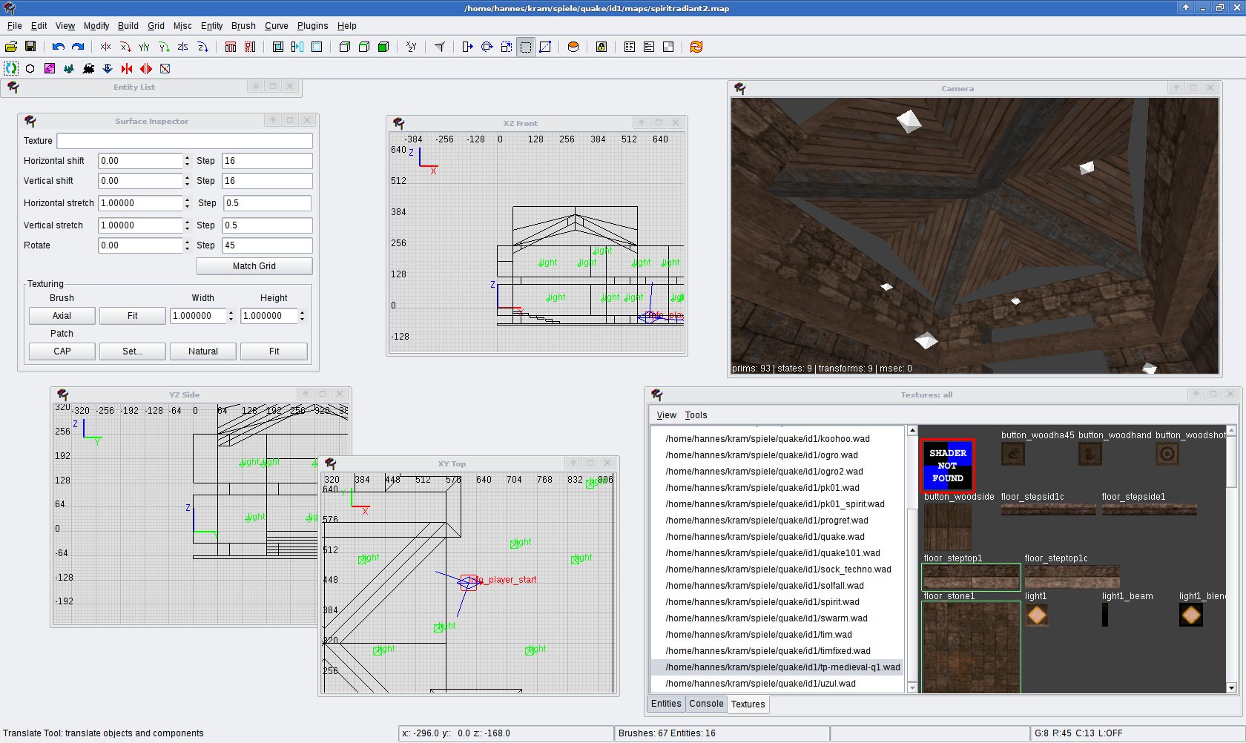Click the tree planter plugin icon
The height and width of the screenshot is (743, 1246).
pyautogui.click(x=69, y=68)
